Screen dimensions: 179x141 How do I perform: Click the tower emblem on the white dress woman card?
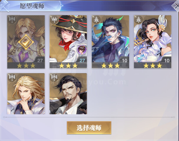[x=139, y=19]
